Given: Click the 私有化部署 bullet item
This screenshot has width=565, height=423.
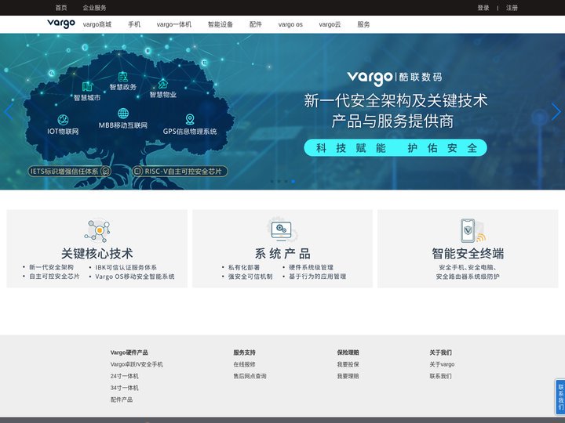Looking at the screenshot, I should (x=244, y=267).
